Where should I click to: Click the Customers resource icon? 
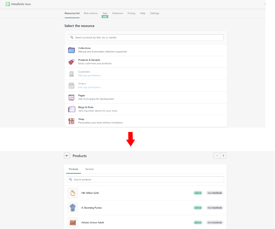point(71,74)
